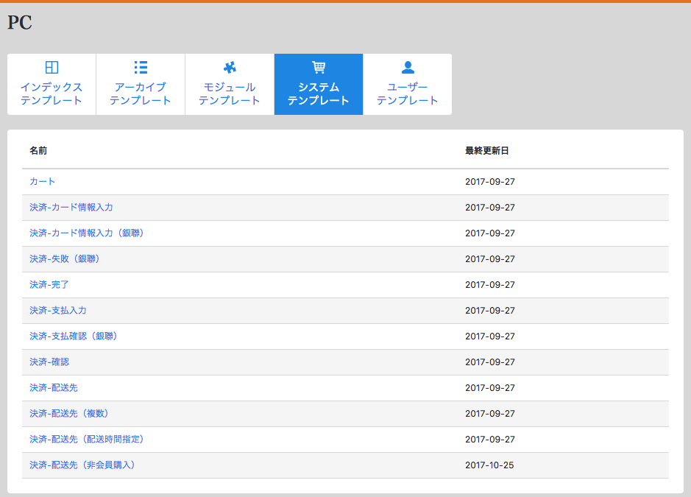Open the 決済-完了 template
This screenshot has width=691, height=497.
click(49, 285)
